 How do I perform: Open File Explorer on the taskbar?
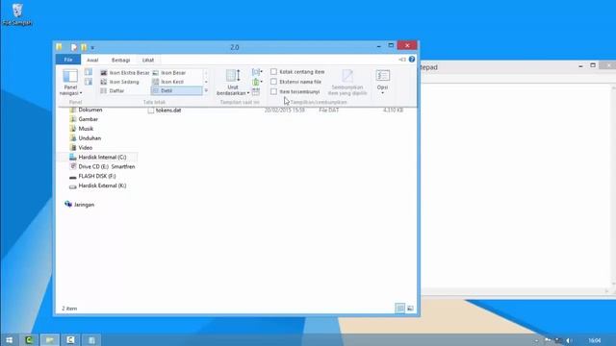pyautogui.click(x=49, y=340)
